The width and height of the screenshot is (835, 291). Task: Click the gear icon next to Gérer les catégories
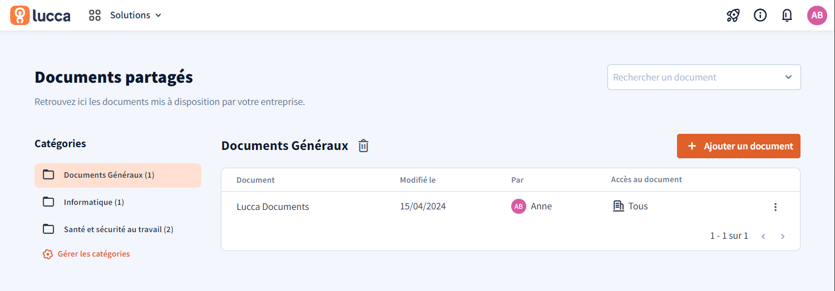(48, 254)
